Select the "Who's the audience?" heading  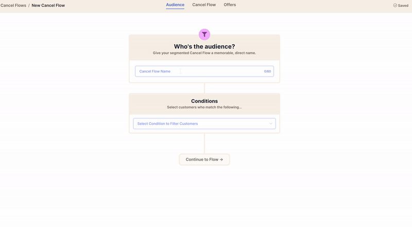(204, 46)
